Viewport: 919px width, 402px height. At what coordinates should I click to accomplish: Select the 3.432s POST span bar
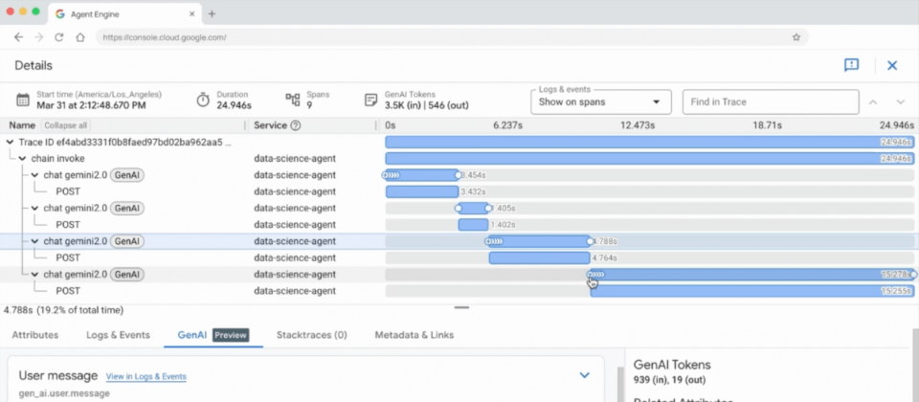pyautogui.click(x=422, y=191)
